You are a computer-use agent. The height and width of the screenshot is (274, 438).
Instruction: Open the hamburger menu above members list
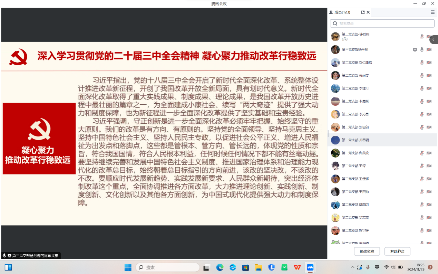point(432,12)
